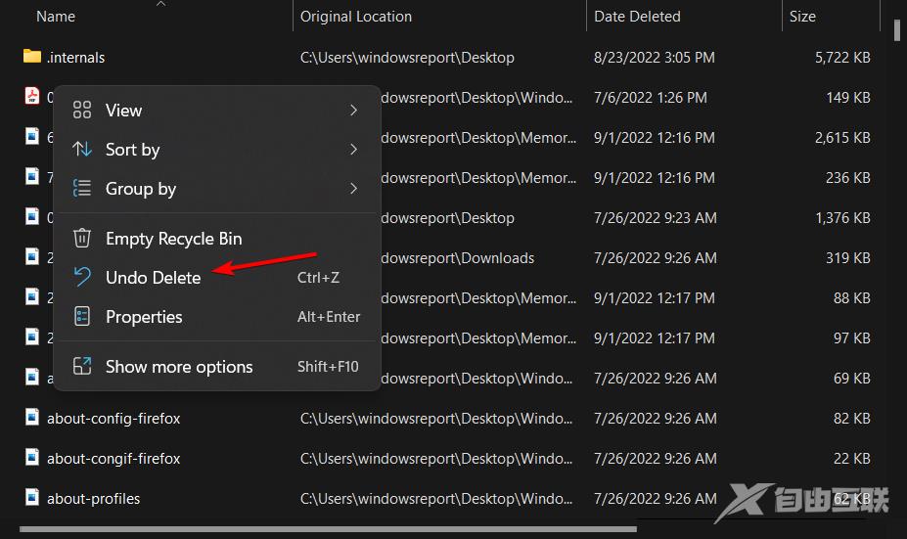Select image file icon in 88 KB row
The width and height of the screenshot is (907, 539).
tap(32, 296)
